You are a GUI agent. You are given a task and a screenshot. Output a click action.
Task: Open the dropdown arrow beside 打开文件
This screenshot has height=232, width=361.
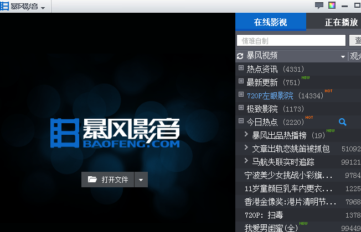[141, 180]
